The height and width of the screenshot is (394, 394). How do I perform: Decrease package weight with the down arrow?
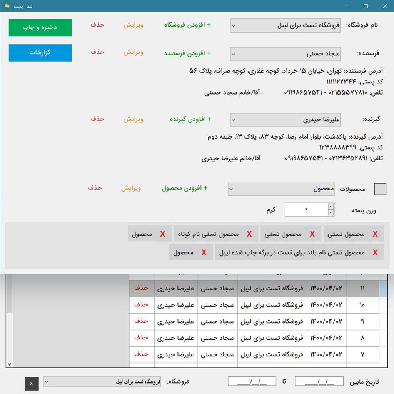click(331, 213)
